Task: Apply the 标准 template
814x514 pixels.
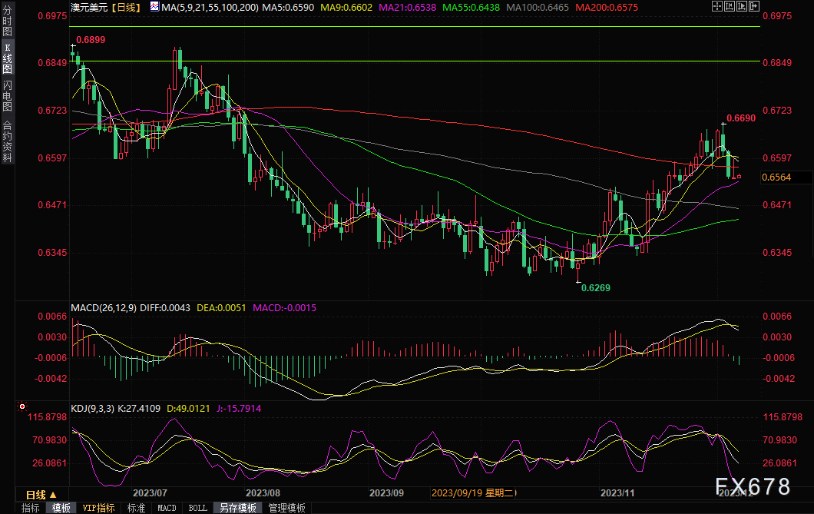Action: click(x=136, y=508)
